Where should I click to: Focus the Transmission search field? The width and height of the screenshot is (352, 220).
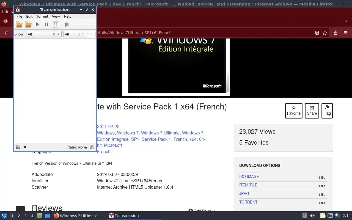click(x=91, y=34)
